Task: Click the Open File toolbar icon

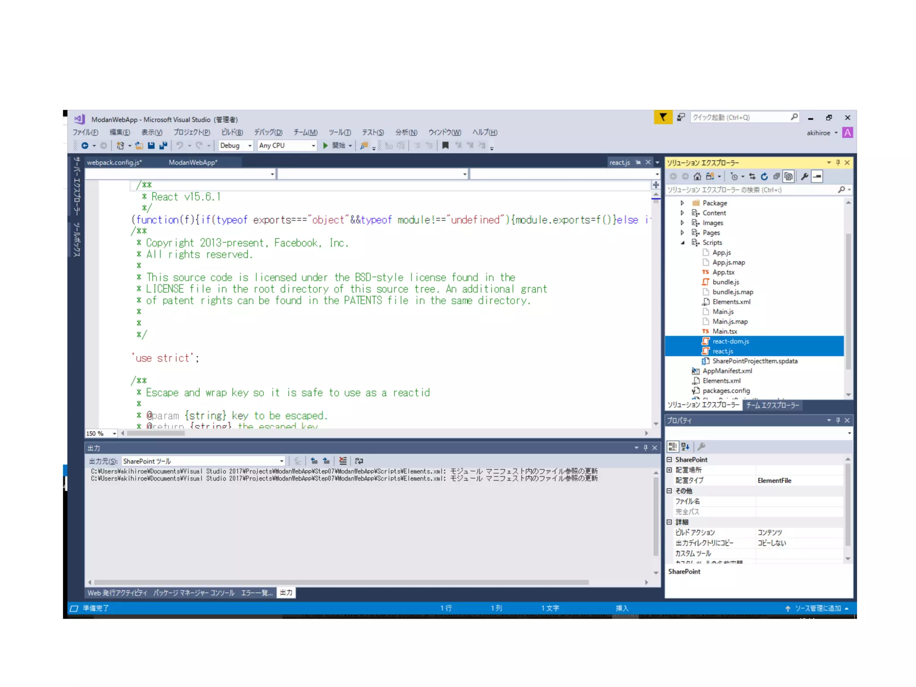Action: coord(139,145)
